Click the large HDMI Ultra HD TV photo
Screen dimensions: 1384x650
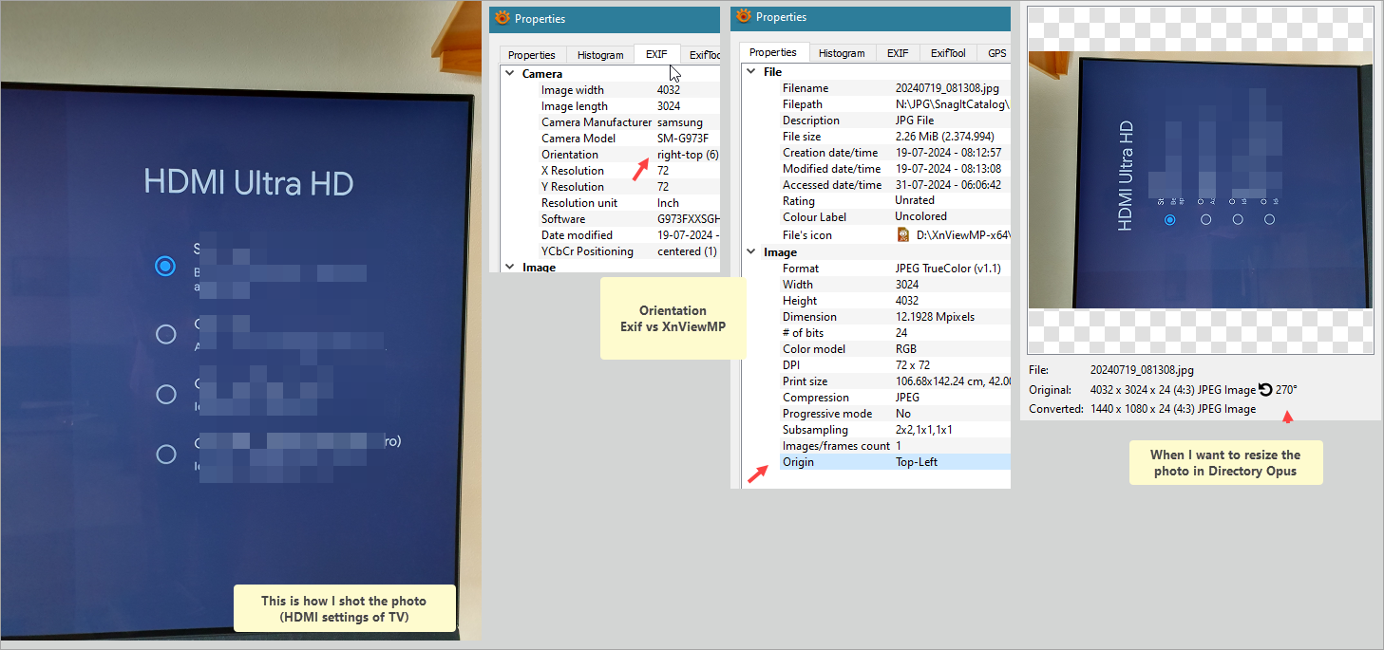pos(240,321)
